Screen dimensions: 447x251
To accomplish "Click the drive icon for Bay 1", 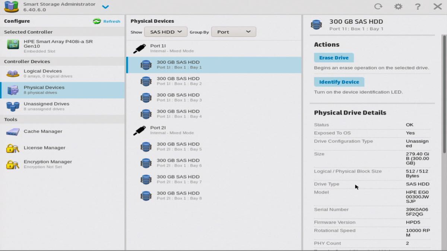I will pyautogui.click(x=146, y=65).
